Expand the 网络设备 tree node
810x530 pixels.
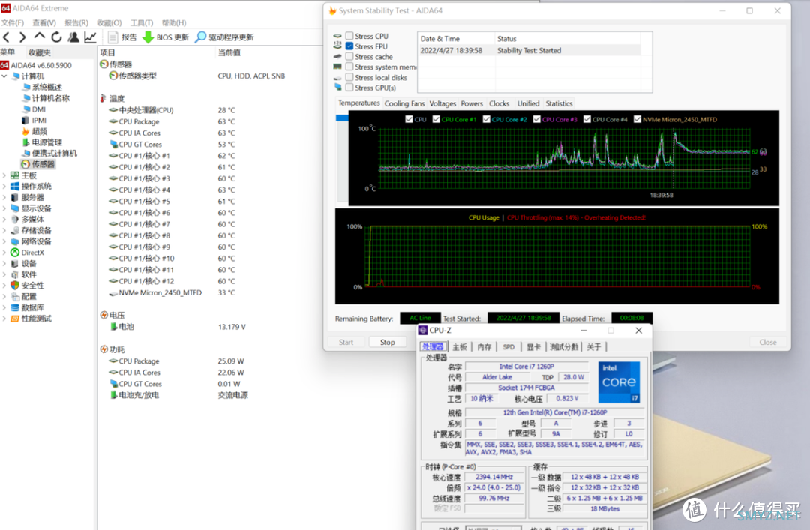[x=4, y=241]
